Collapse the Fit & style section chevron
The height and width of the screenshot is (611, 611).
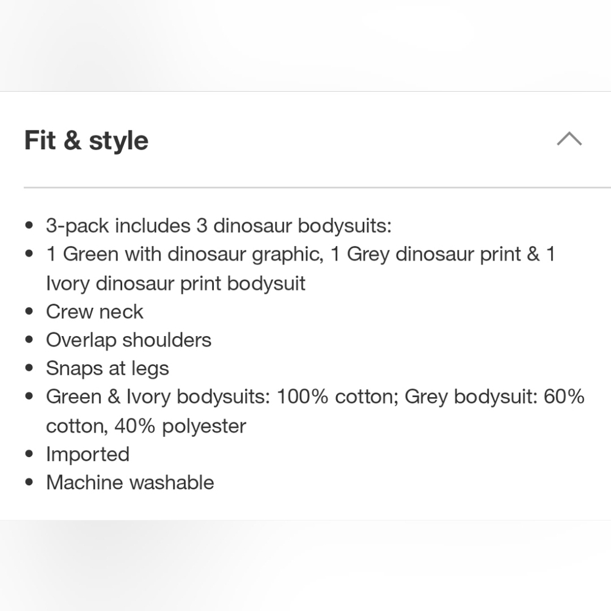coord(569,139)
